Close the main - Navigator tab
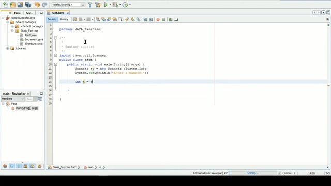Viewport: 331px width, 186px height. pos(28,94)
